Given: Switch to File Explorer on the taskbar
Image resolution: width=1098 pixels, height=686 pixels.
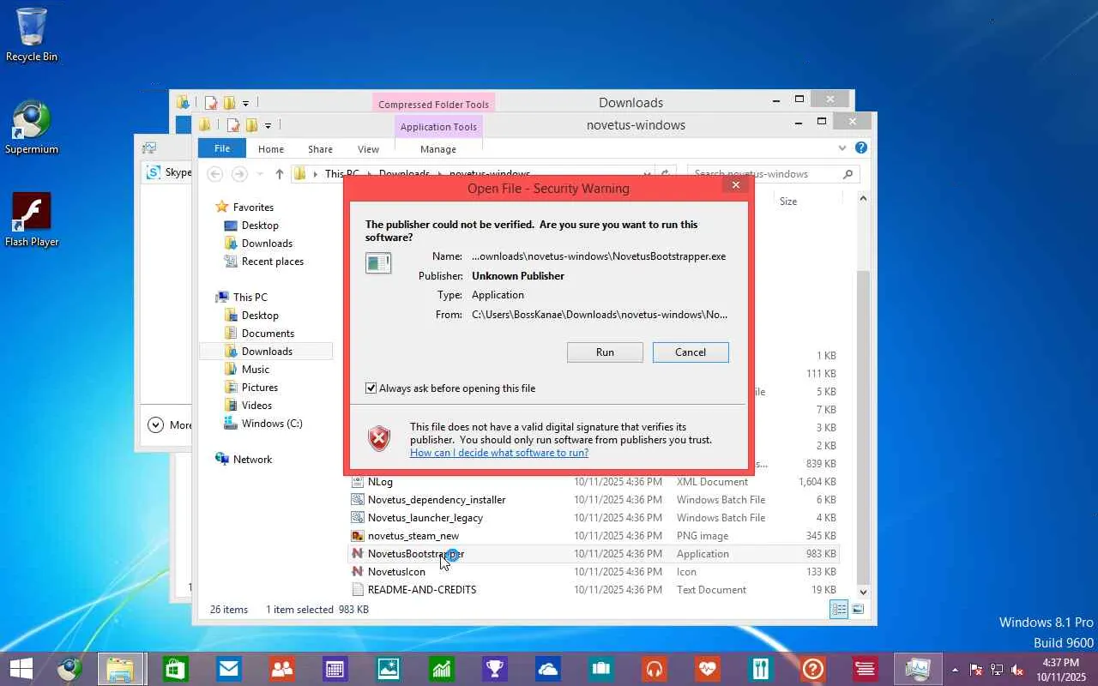Looking at the screenshot, I should [x=119, y=668].
